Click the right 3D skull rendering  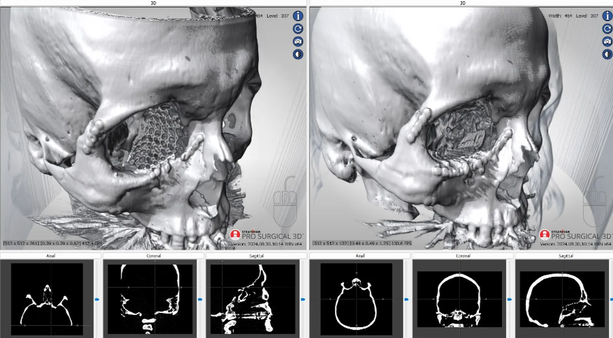point(462,128)
